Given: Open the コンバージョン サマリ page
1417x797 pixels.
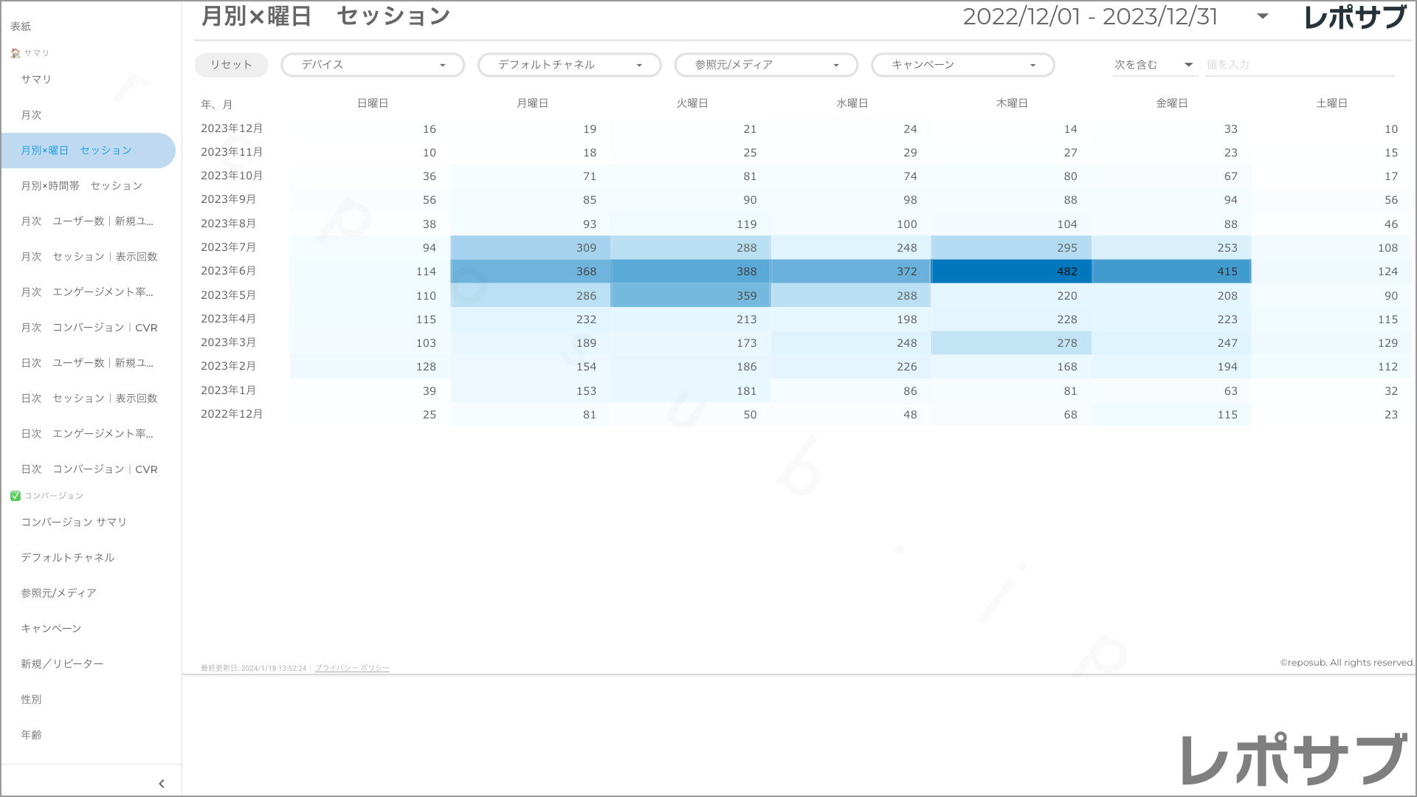Looking at the screenshot, I should point(74,522).
